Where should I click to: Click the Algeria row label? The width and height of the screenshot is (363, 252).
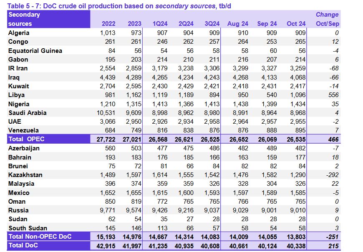click(19, 33)
